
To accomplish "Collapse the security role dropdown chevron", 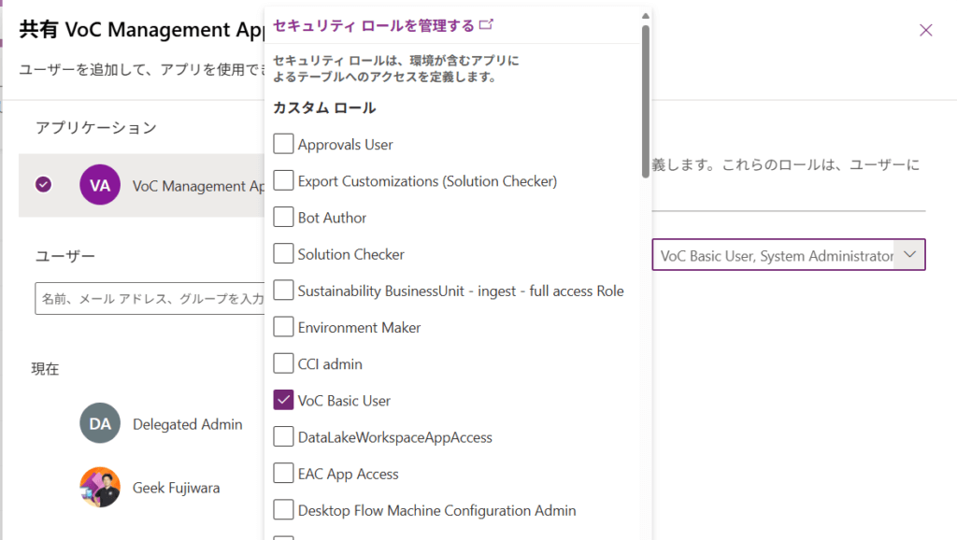I will 909,255.
